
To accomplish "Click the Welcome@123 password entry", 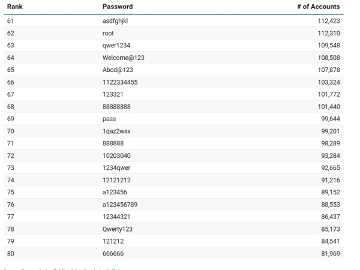I will click(124, 58).
